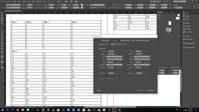Click the fill color swatch in control bar
Viewport: 199px width, 112px height.
(x=82, y=5)
